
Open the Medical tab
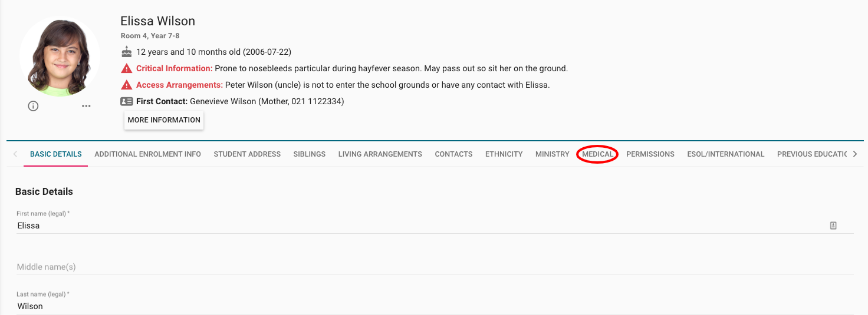tap(597, 154)
